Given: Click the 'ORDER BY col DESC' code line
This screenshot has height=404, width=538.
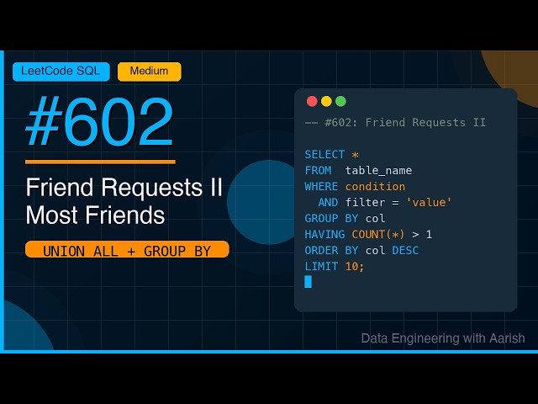Looking at the screenshot, I should pos(361,251).
